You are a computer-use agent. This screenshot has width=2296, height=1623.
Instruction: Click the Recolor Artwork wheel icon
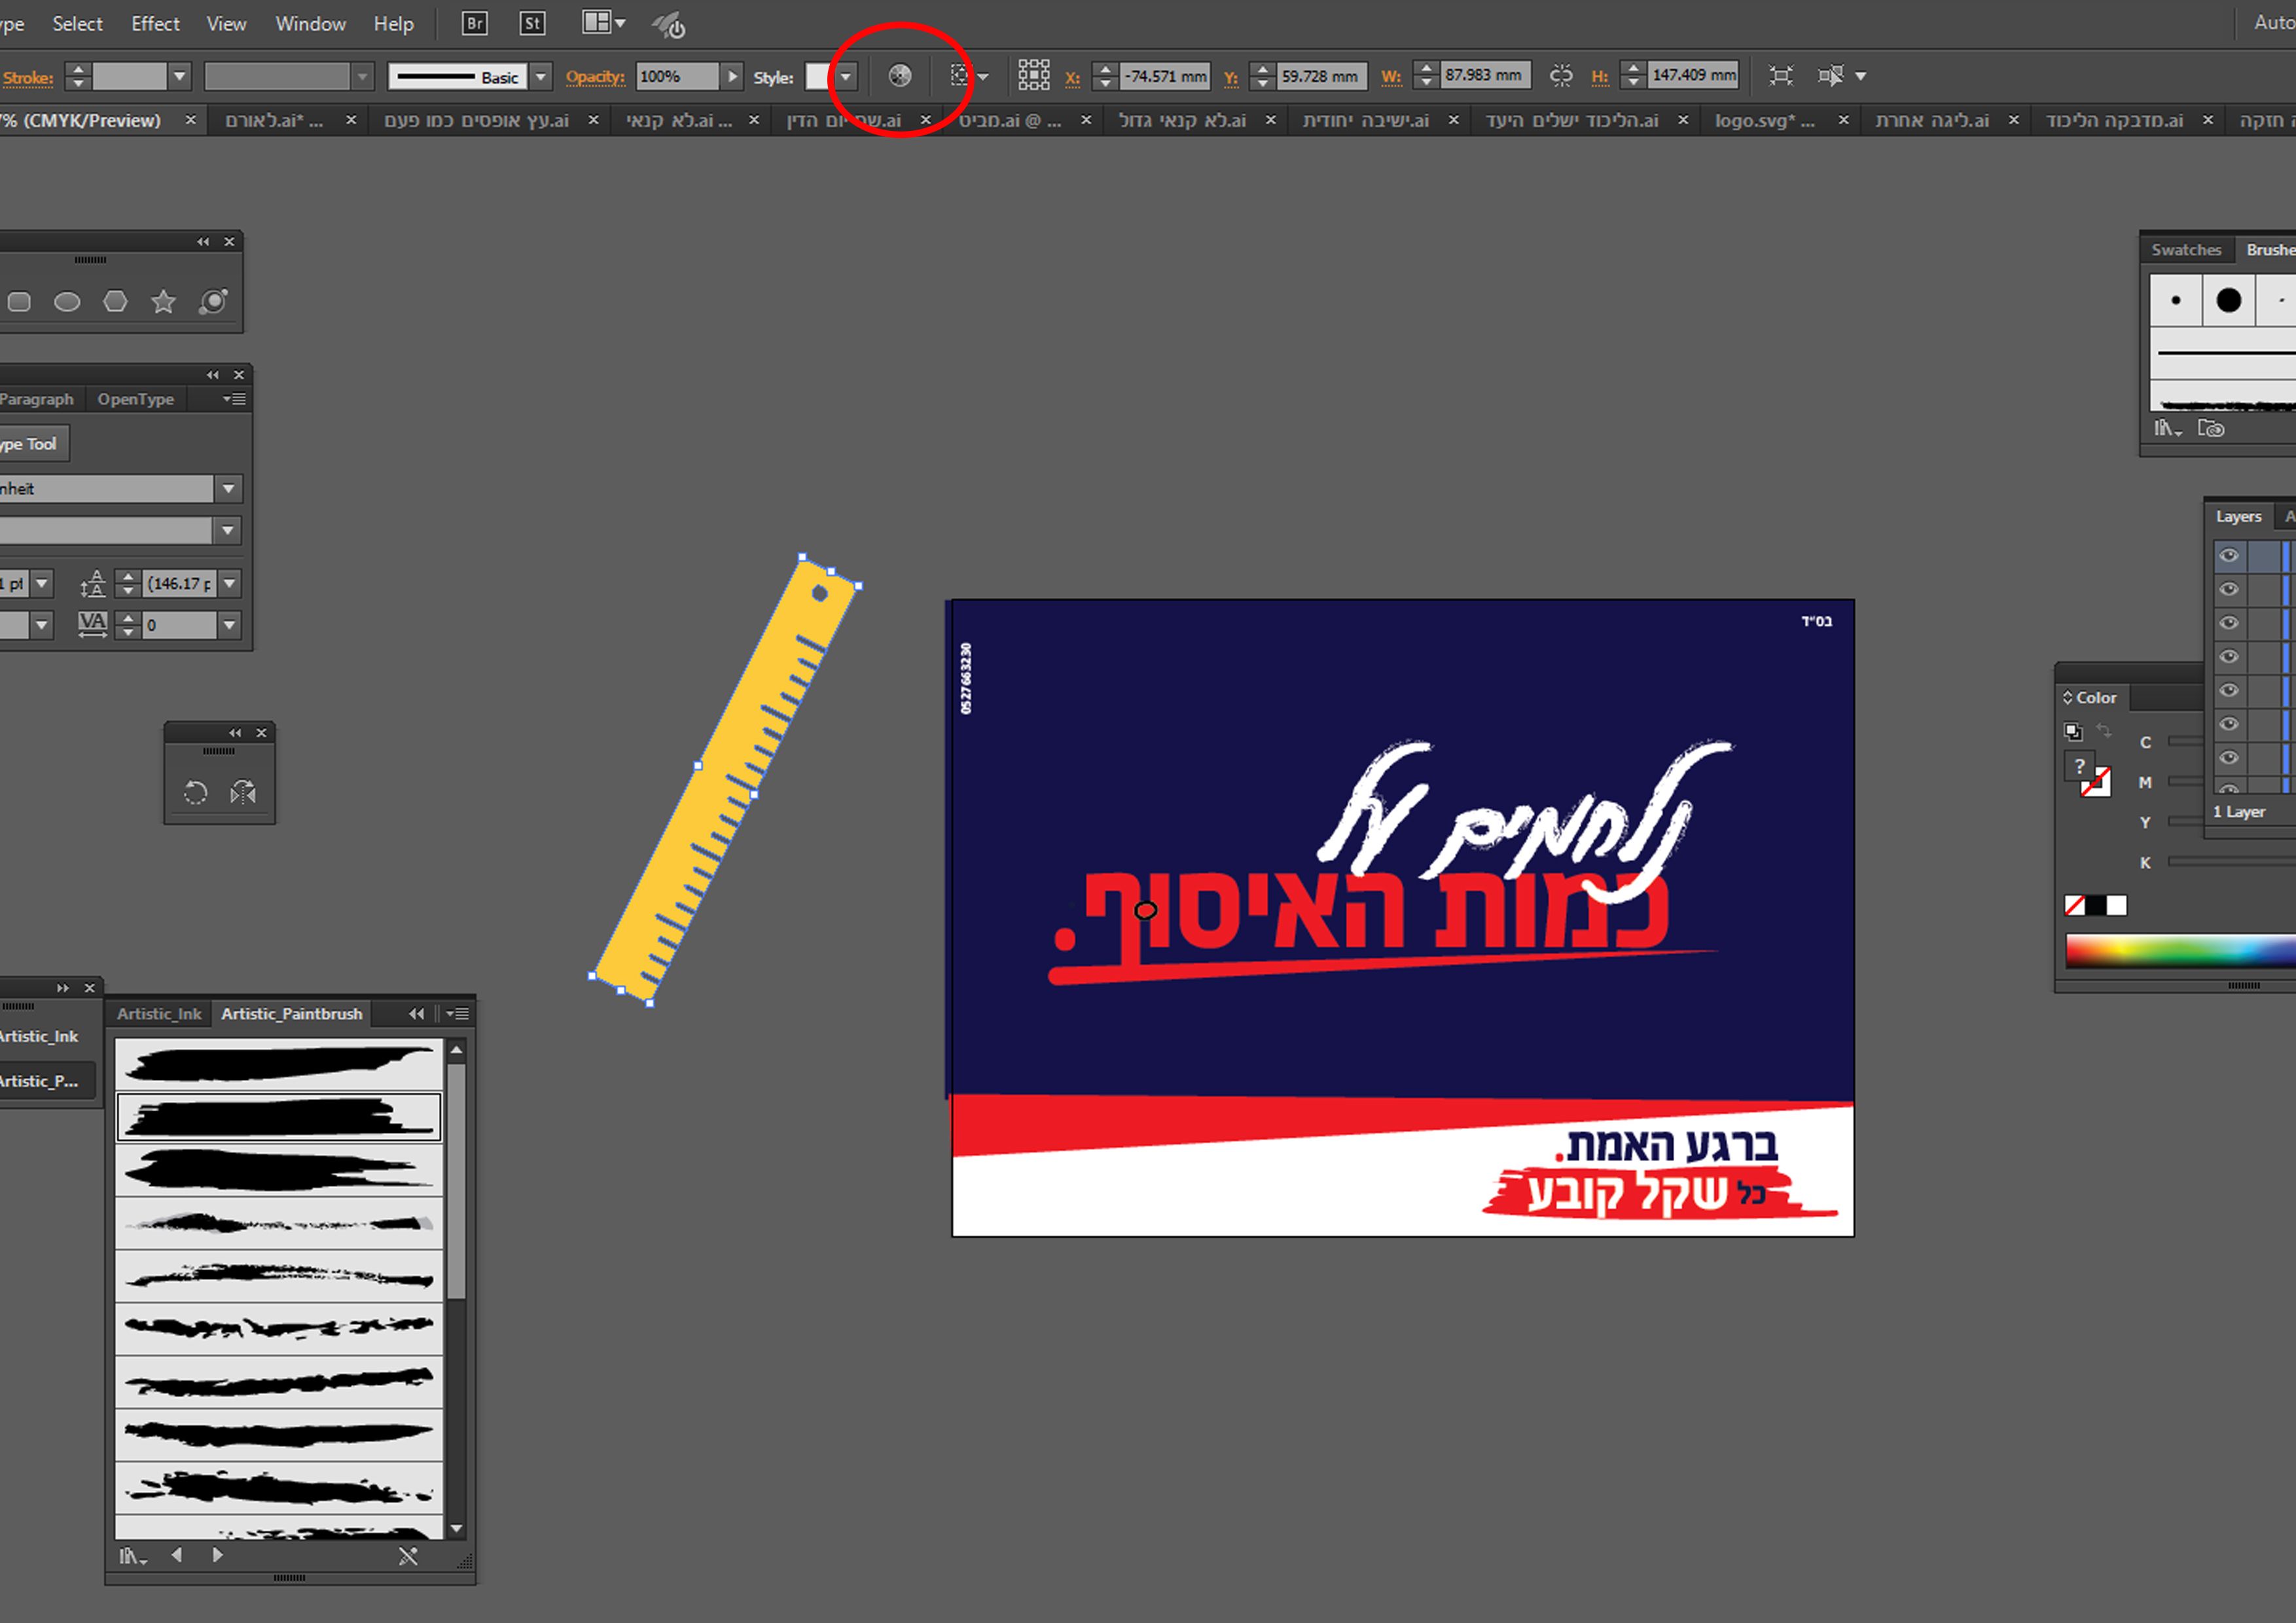pyautogui.click(x=900, y=76)
